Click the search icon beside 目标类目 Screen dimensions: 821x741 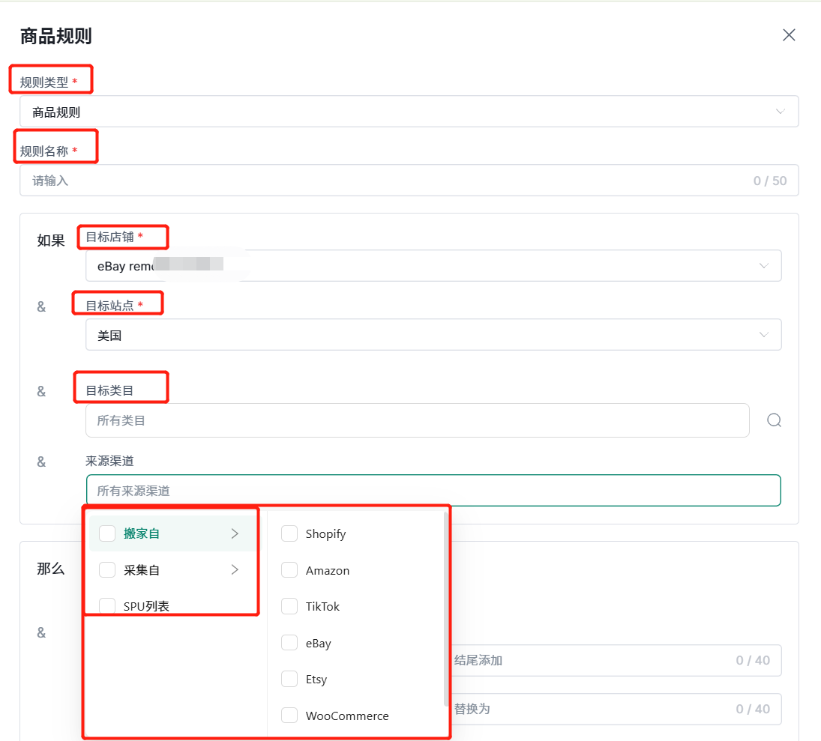click(x=774, y=420)
